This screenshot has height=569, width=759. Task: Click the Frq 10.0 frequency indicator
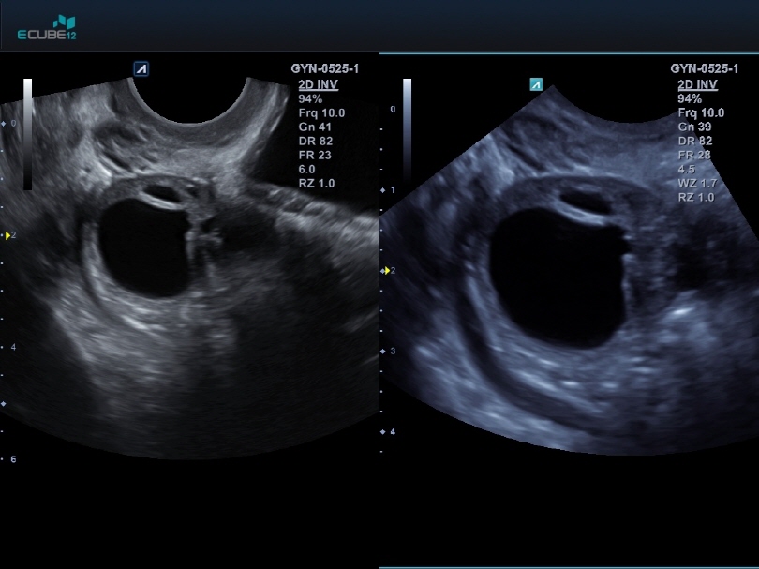(321, 112)
